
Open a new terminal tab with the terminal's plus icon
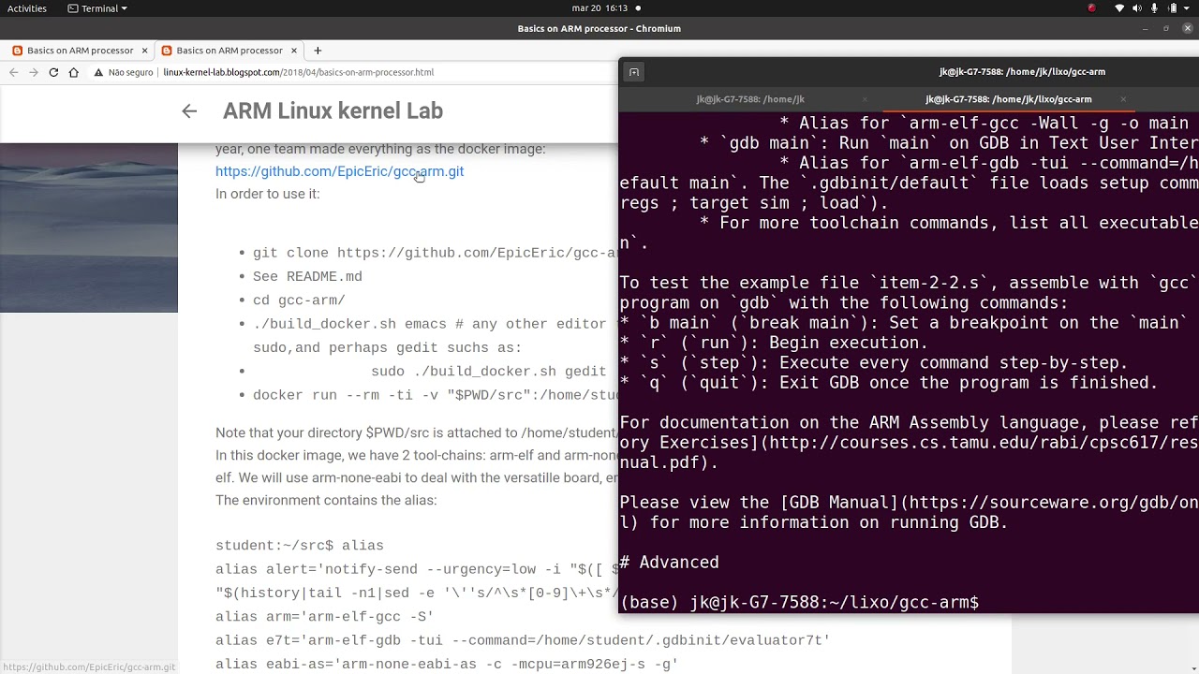(x=634, y=72)
